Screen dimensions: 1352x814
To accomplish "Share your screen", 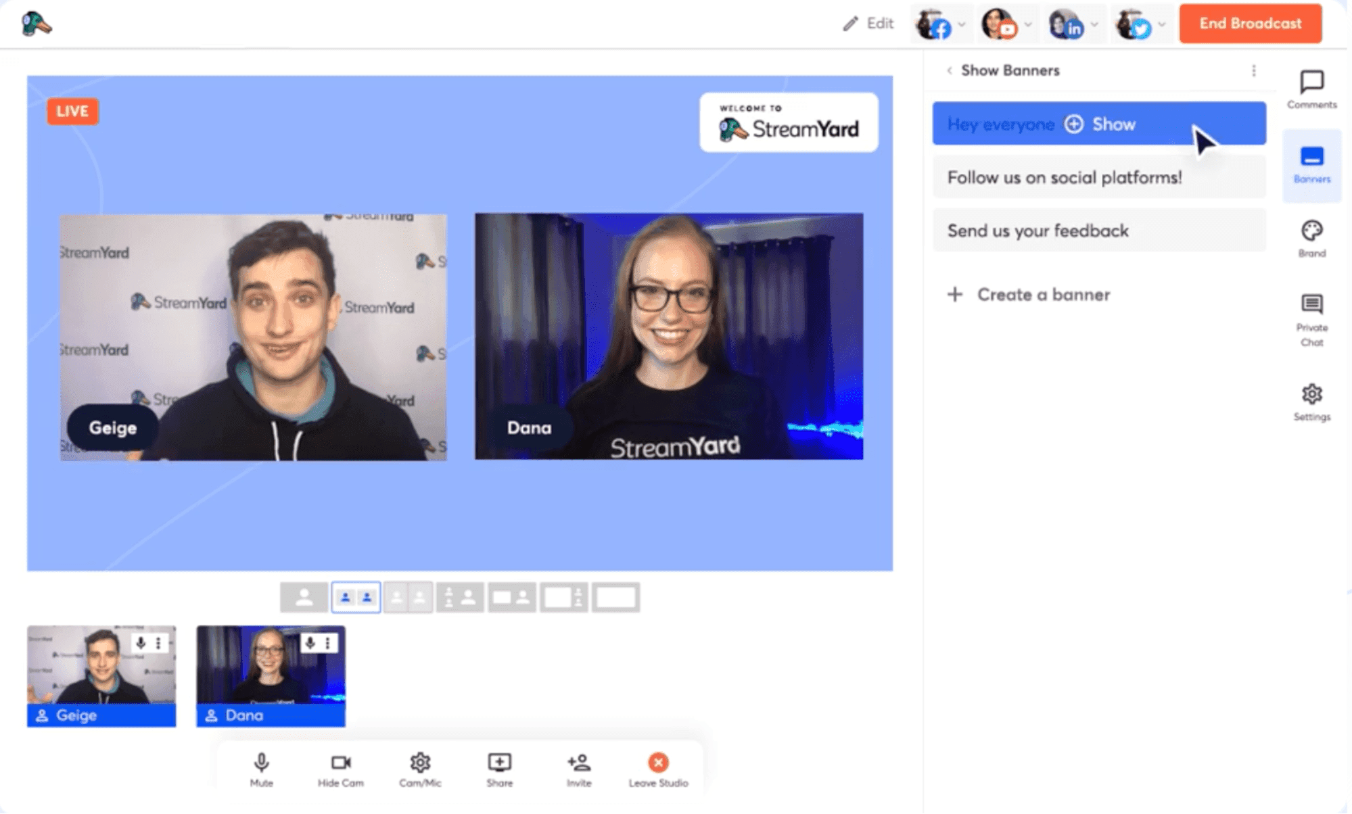I will click(499, 769).
